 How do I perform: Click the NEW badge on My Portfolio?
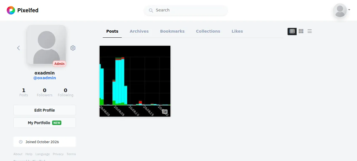57,123
